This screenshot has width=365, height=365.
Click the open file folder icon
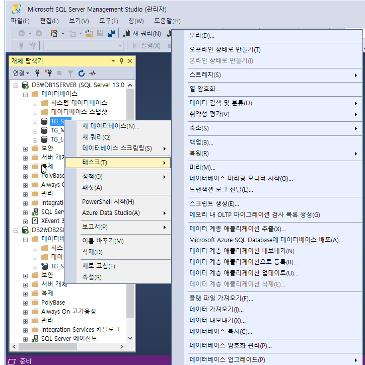89,34
